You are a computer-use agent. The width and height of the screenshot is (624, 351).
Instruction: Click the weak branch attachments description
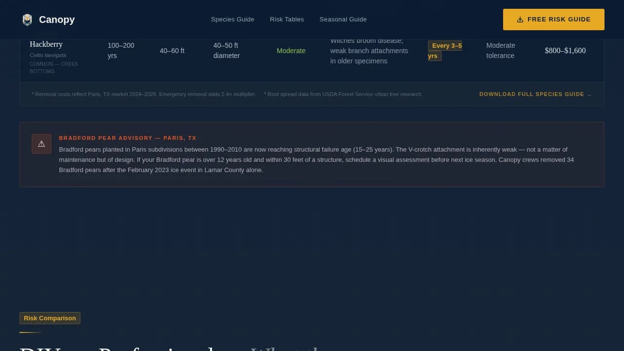click(x=369, y=51)
